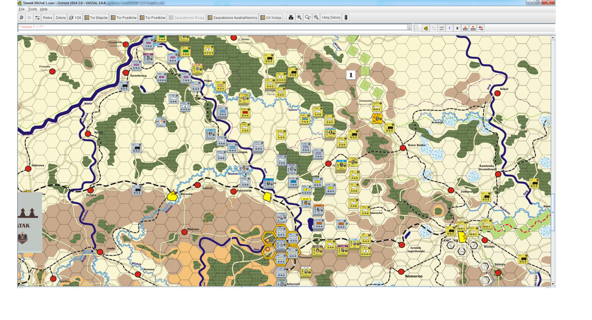592x320 pixels.
Task: Click the chat log input field
Action: 212,27
